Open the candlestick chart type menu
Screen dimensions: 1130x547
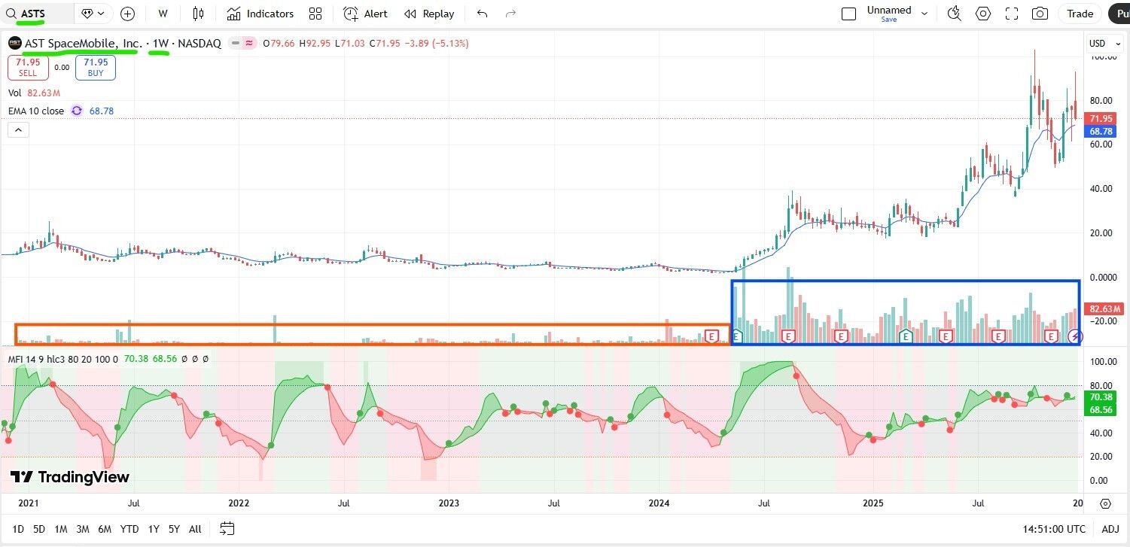click(x=198, y=14)
